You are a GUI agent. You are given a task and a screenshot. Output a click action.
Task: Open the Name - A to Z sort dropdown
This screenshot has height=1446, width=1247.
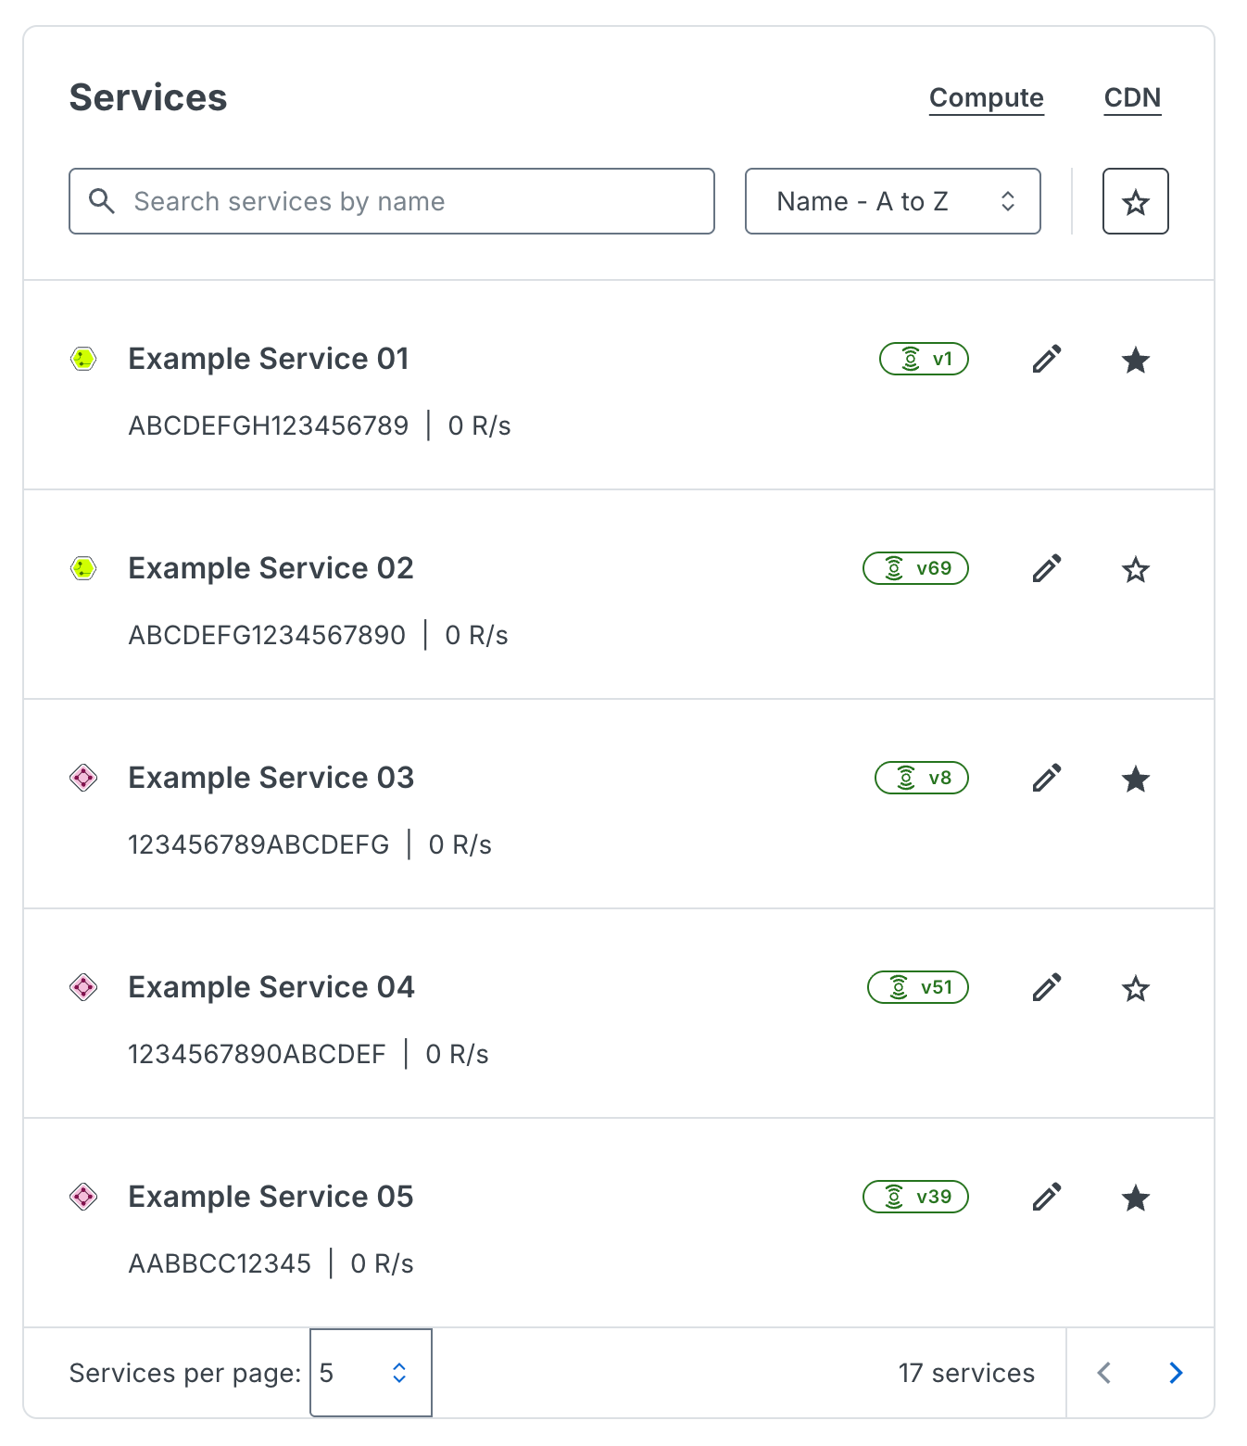coord(892,201)
